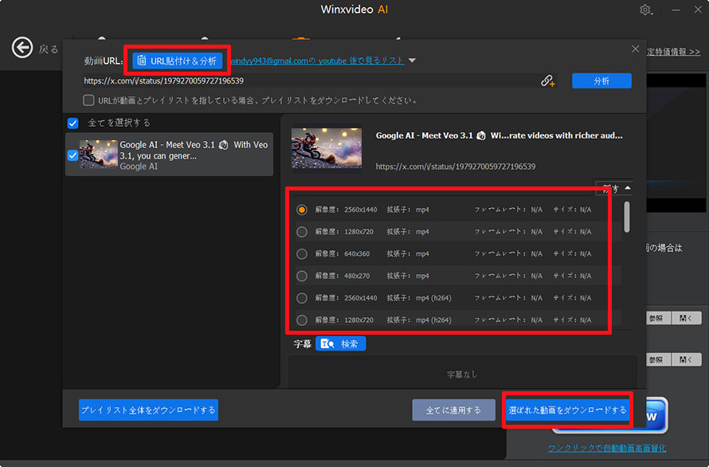709x467 pixels.
Task: Open ワンクリックで自動動画高画質化 link
Action: 607,448
